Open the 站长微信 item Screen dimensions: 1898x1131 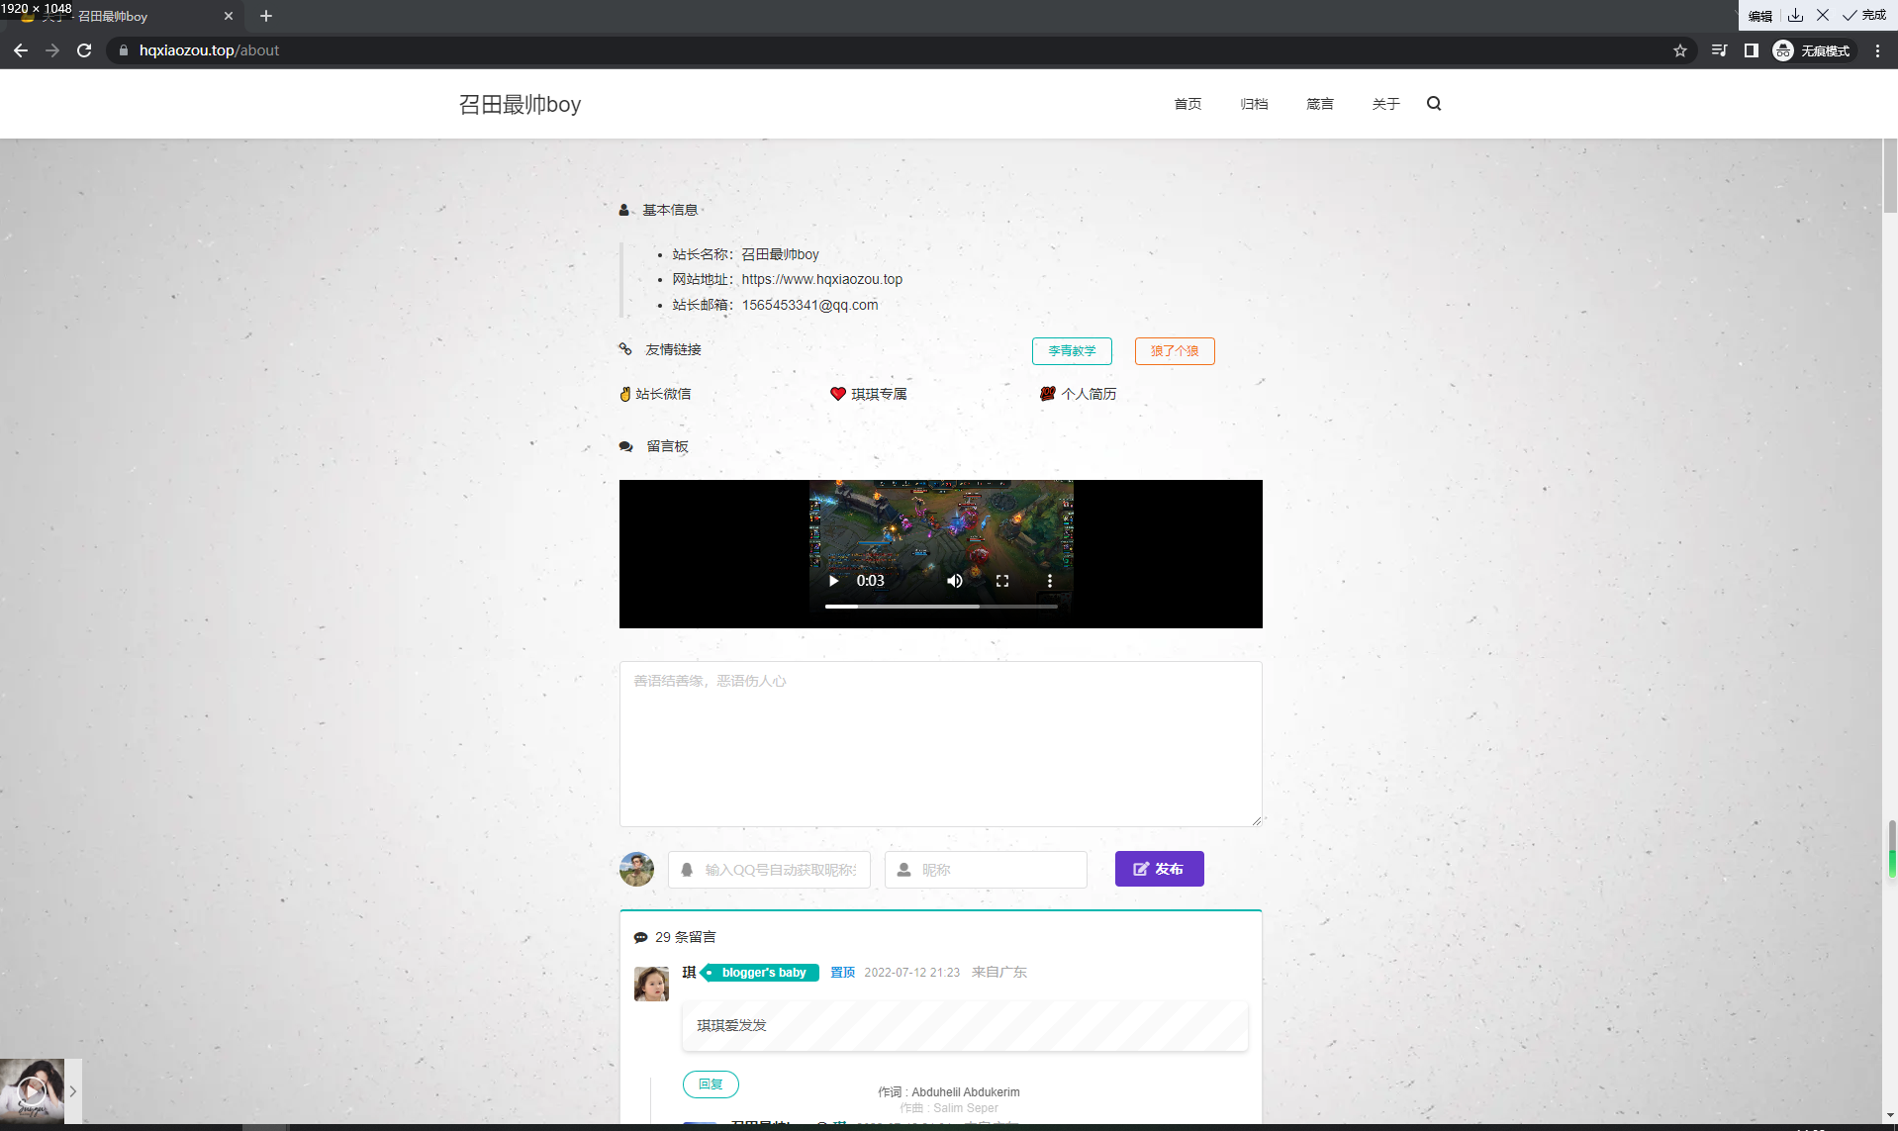pyautogui.click(x=655, y=394)
